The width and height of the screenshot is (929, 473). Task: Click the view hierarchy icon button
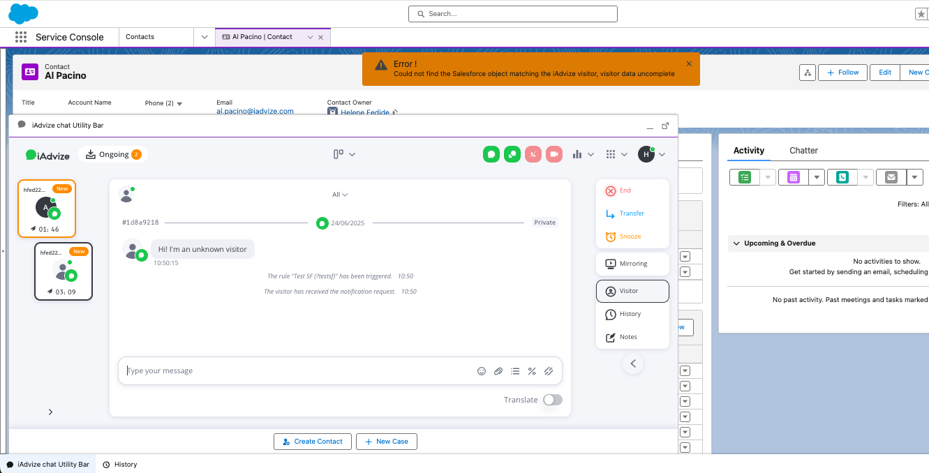tap(808, 73)
